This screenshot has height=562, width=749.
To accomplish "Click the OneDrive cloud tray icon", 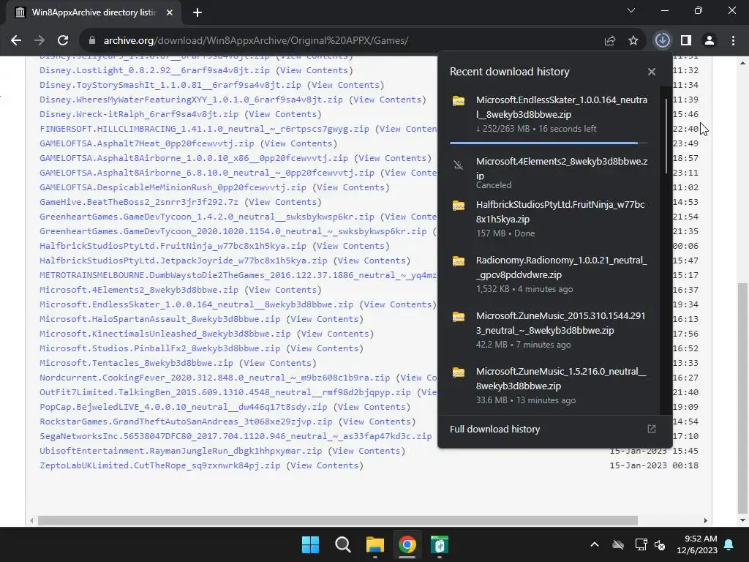I will coord(618,544).
